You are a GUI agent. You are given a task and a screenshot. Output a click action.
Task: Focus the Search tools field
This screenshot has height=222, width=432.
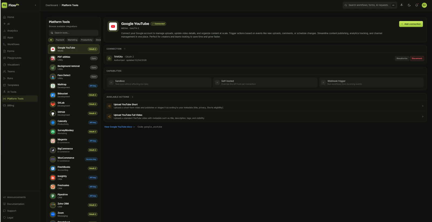point(73,33)
